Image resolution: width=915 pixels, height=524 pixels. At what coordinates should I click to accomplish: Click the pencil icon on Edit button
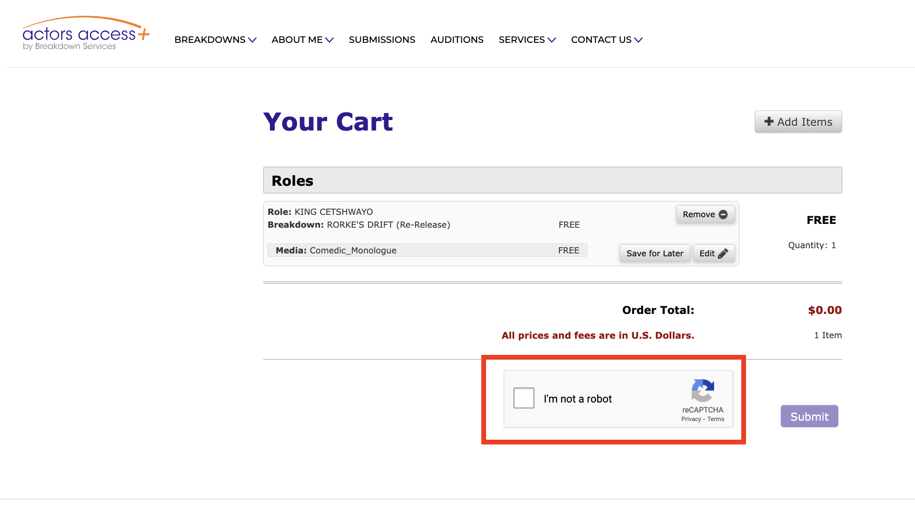723,253
